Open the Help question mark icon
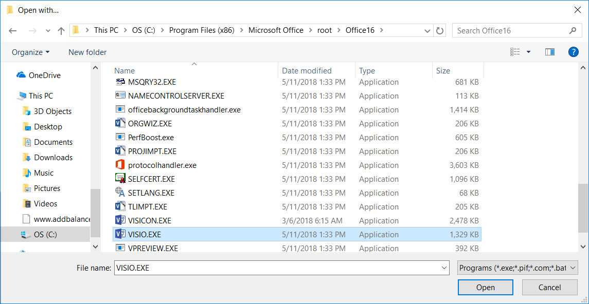The height and width of the screenshot is (304, 589). point(573,52)
